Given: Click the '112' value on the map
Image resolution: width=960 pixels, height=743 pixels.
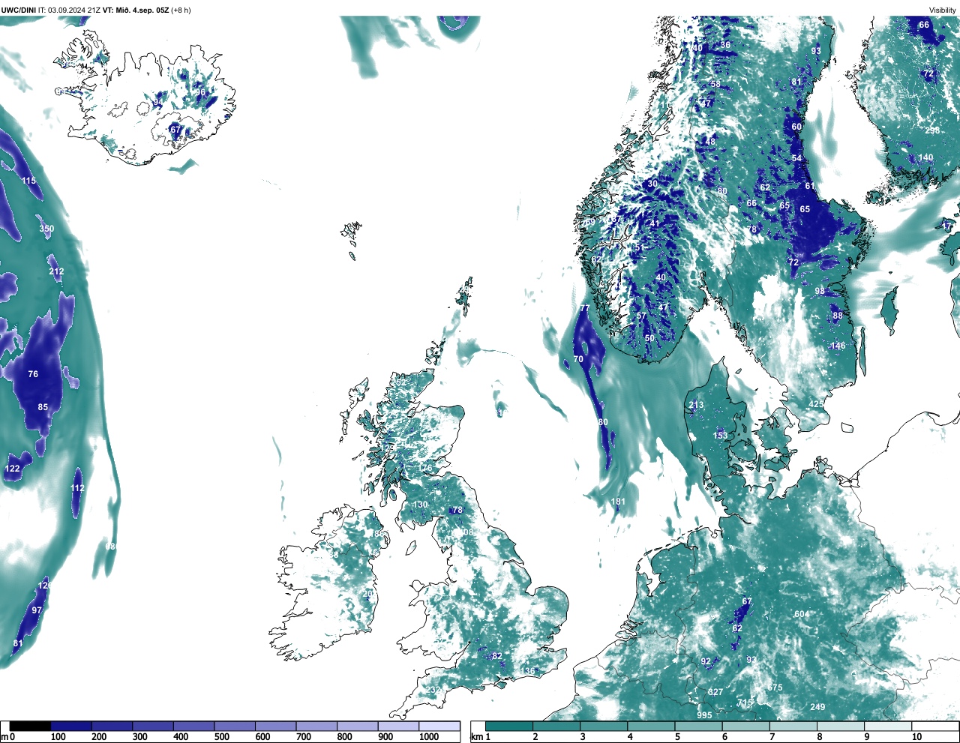Looking at the screenshot, I should 77,488.
